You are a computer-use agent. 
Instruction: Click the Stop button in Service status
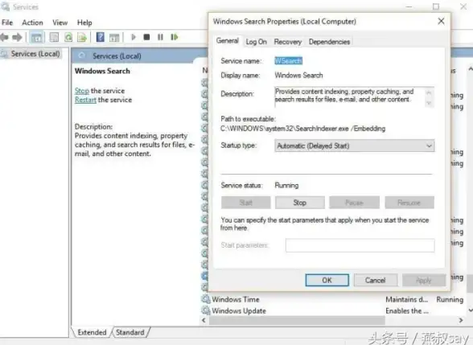[300, 203]
